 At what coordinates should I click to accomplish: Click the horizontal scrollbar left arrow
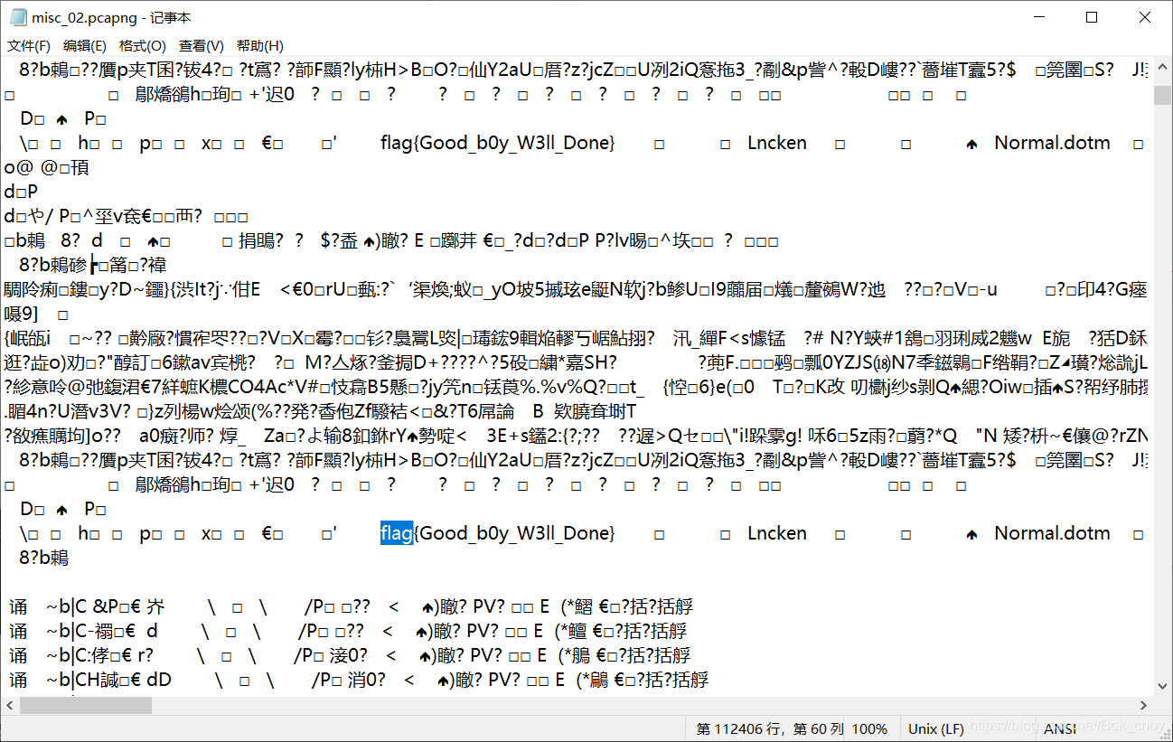10,705
